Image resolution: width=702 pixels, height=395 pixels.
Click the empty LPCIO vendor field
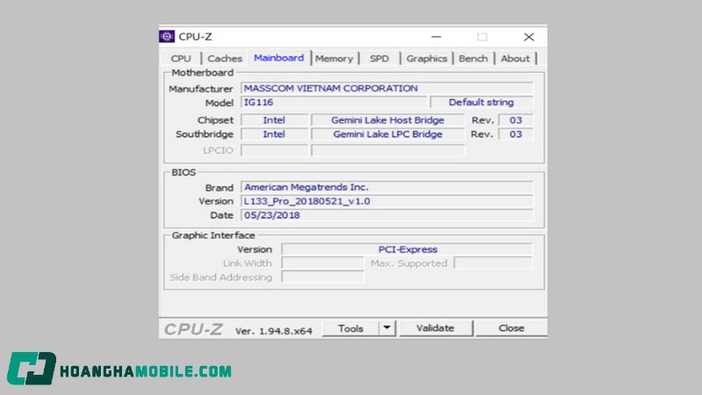coord(275,150)
